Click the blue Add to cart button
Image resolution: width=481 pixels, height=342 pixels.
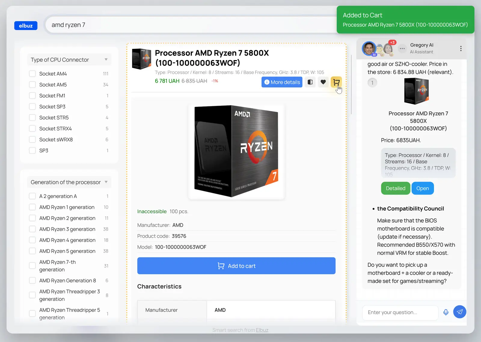[x=236, y=266]
